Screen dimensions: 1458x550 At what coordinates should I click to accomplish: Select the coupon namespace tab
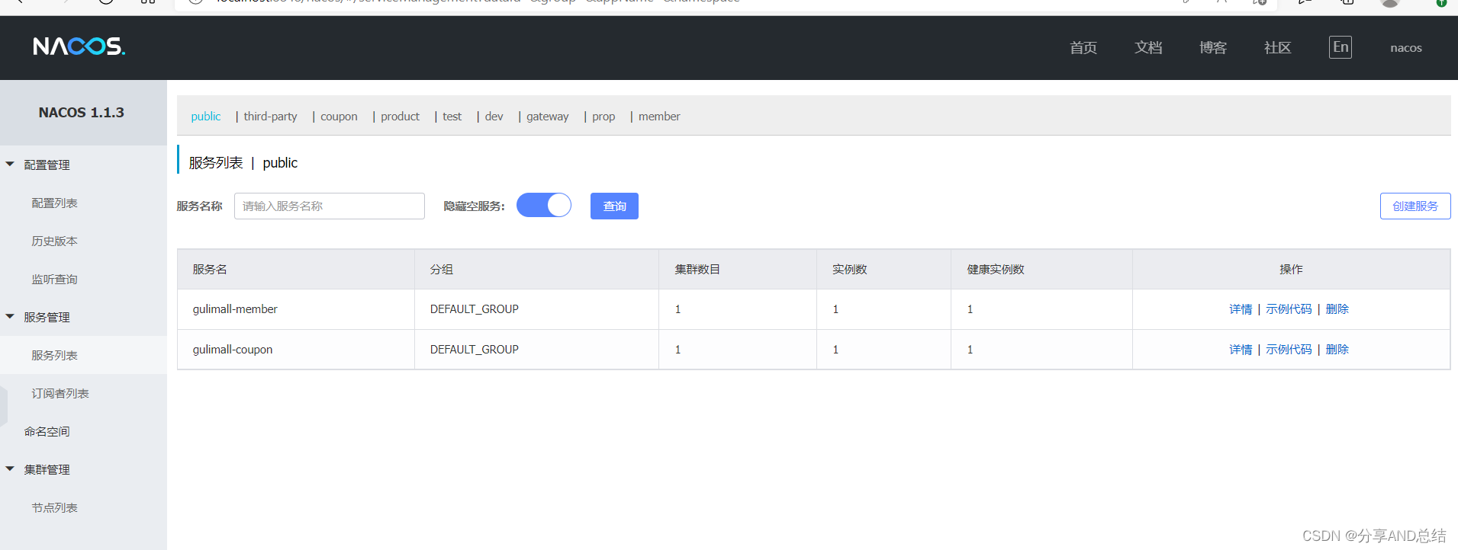pos(339,117)
